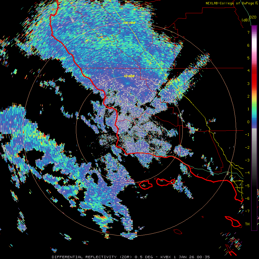Select the 1 value on the scale
The height and width of the screenshot is (259, 259).
click(248, 109)
